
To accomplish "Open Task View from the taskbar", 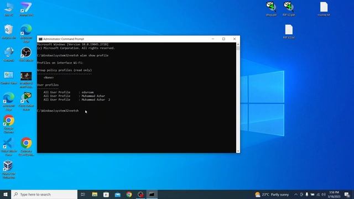I will [83, 194].
